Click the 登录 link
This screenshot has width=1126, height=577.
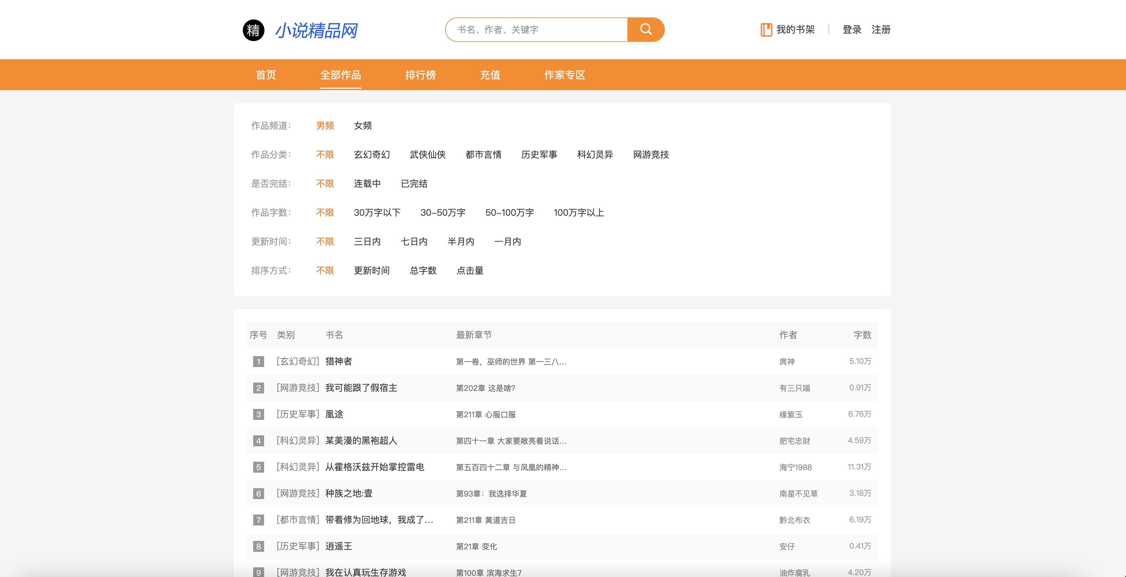[852, 30]
